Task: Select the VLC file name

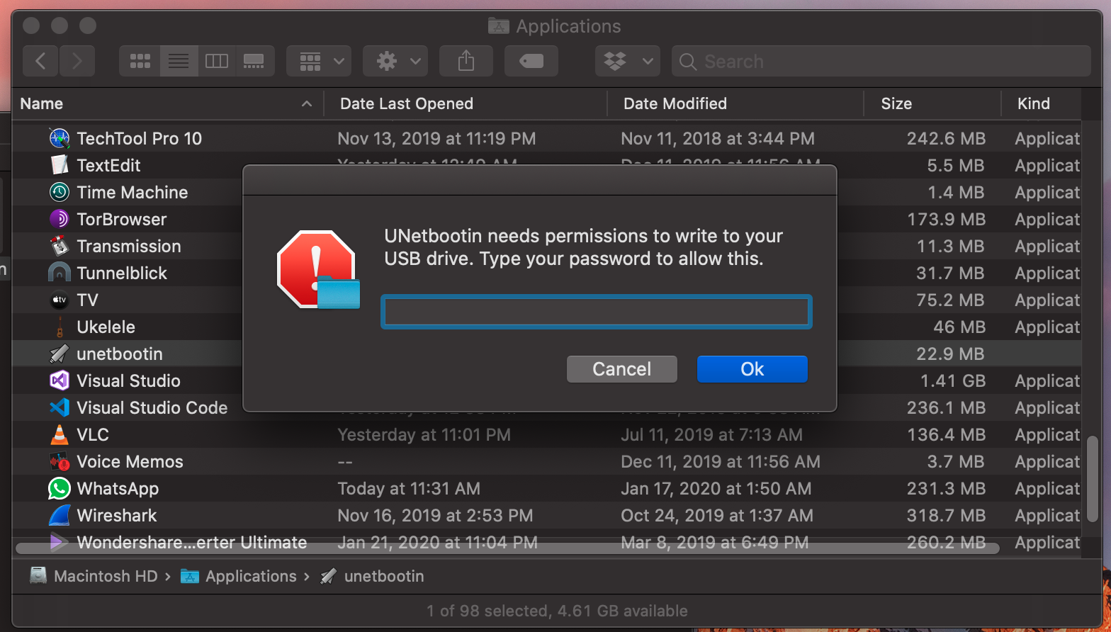Action: coord(93,434)
